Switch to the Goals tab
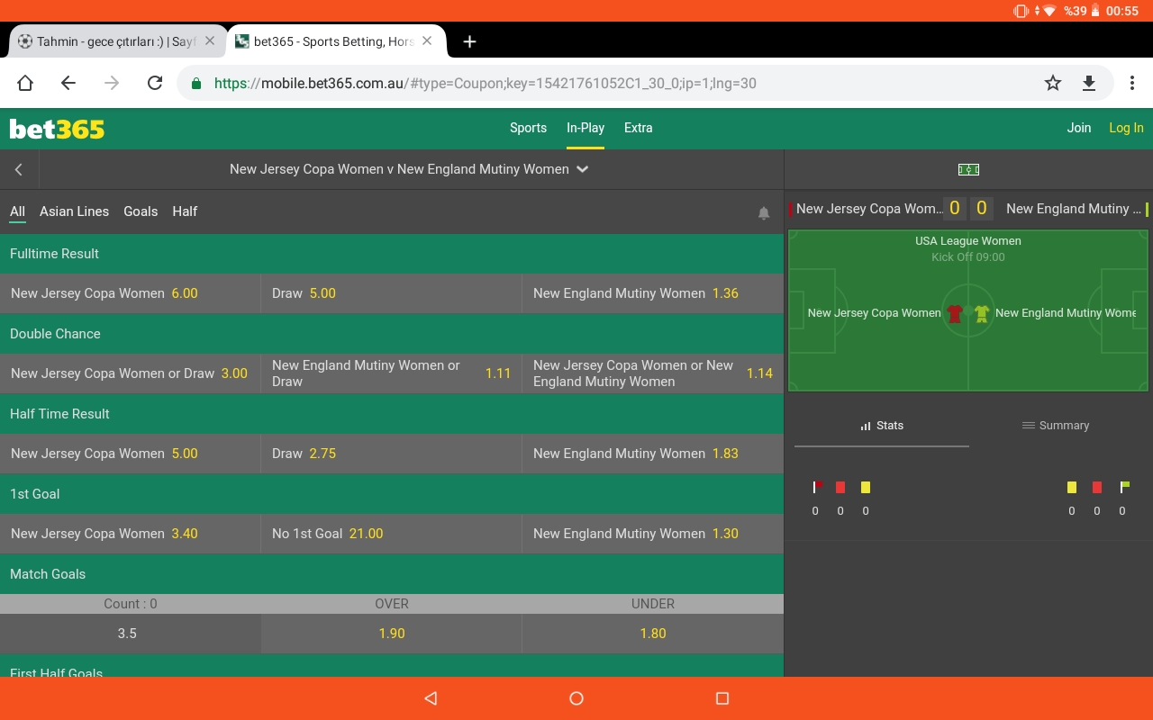Image resolution: width=1153 pixels, height=720 pixels. (x=141, y=211)
